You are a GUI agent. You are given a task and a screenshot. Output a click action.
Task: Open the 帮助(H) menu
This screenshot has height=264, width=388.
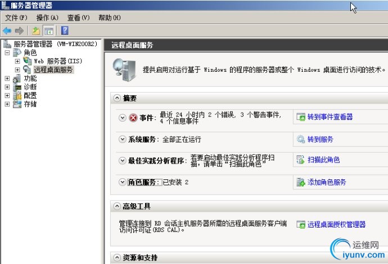(x=110, y=18)
